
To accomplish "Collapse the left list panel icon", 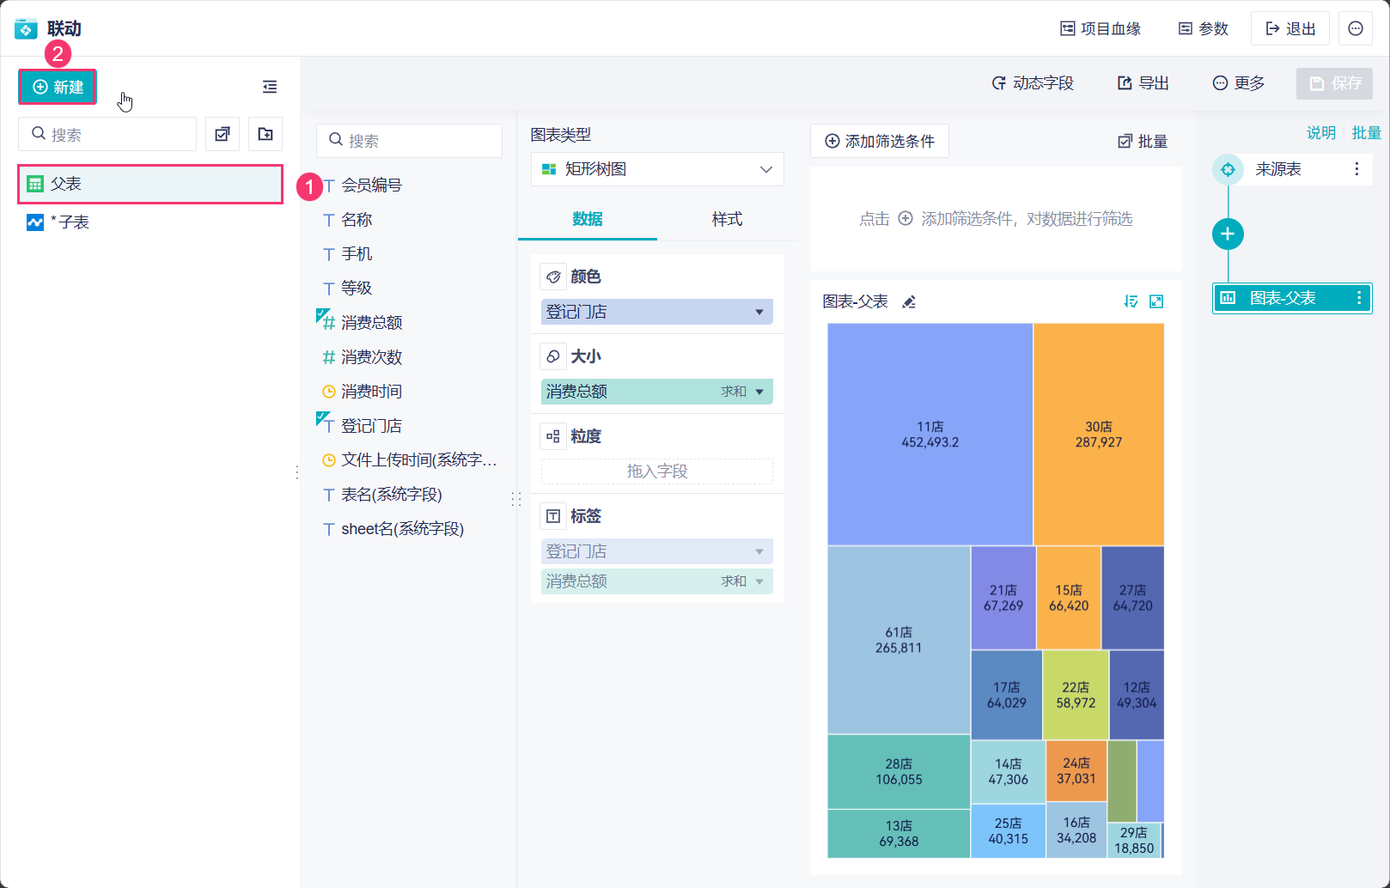I will pyautogui.click(x=270, y=87).
